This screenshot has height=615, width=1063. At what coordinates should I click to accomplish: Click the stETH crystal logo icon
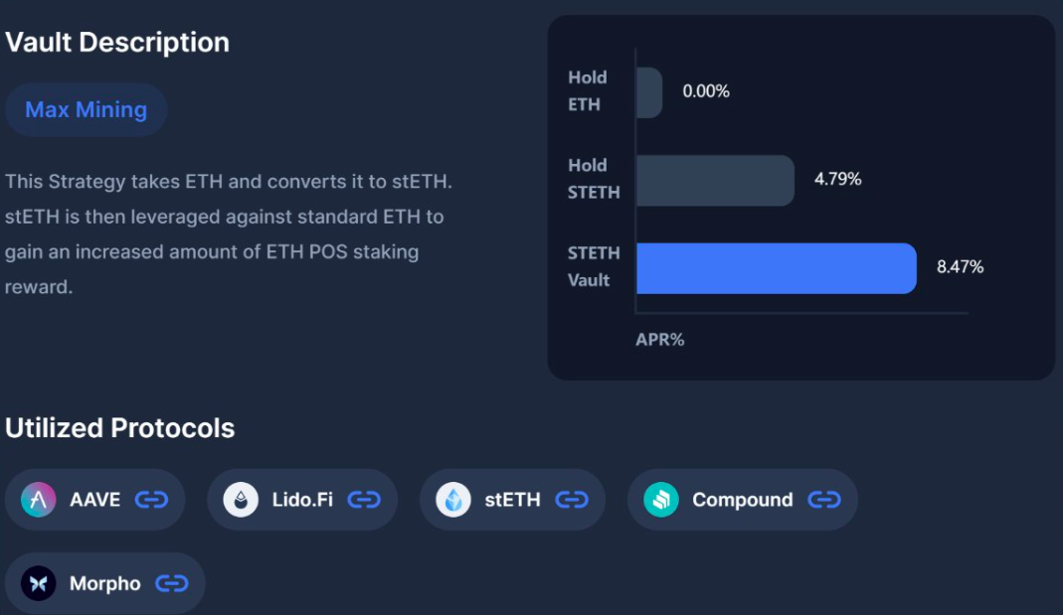[x=452, y=500]
